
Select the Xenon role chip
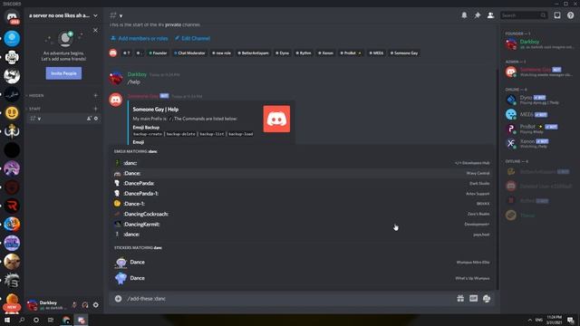coord(326,53)
